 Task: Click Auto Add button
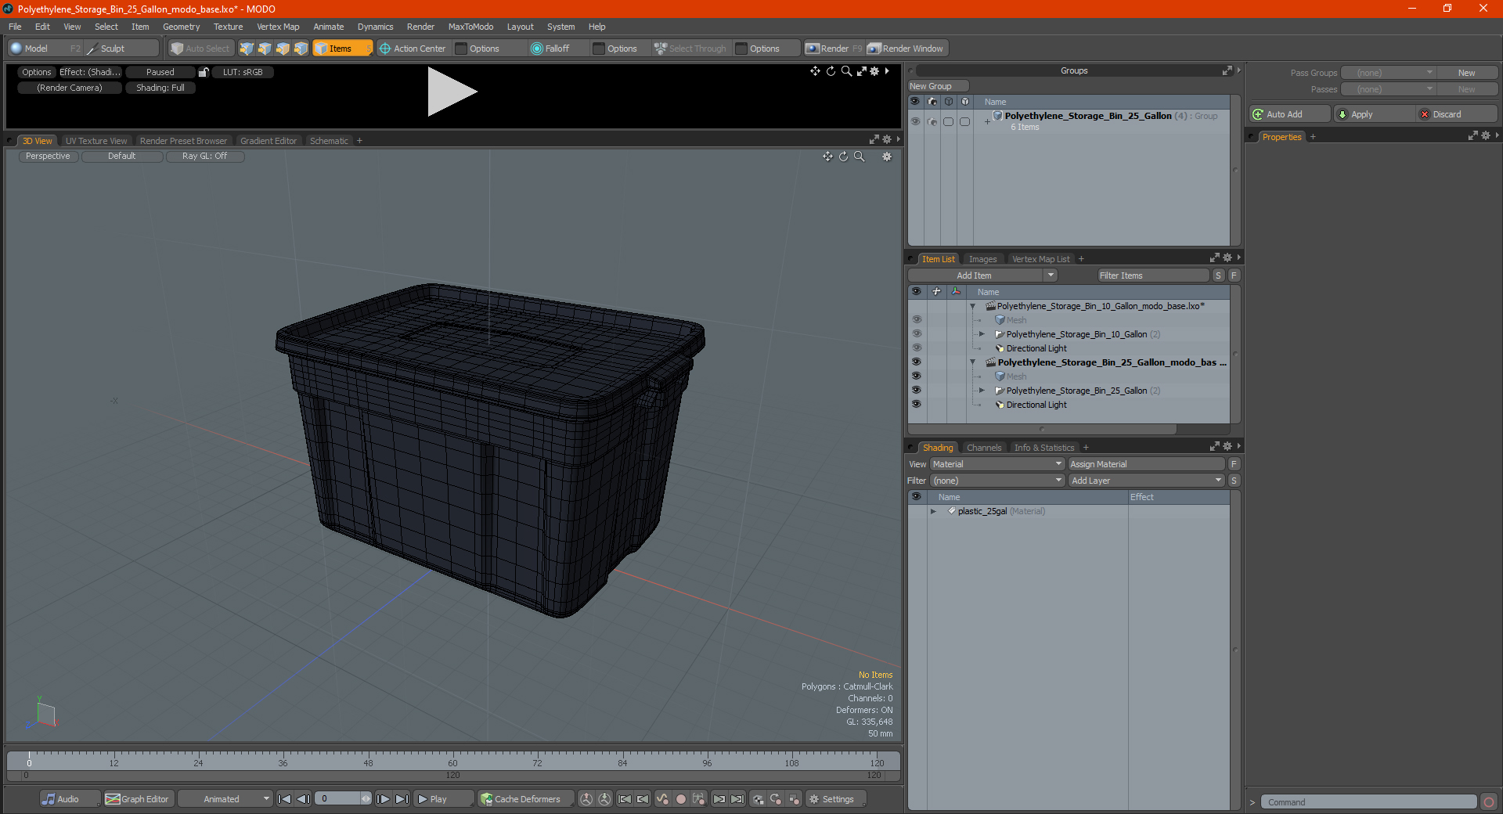(1290, 114)
